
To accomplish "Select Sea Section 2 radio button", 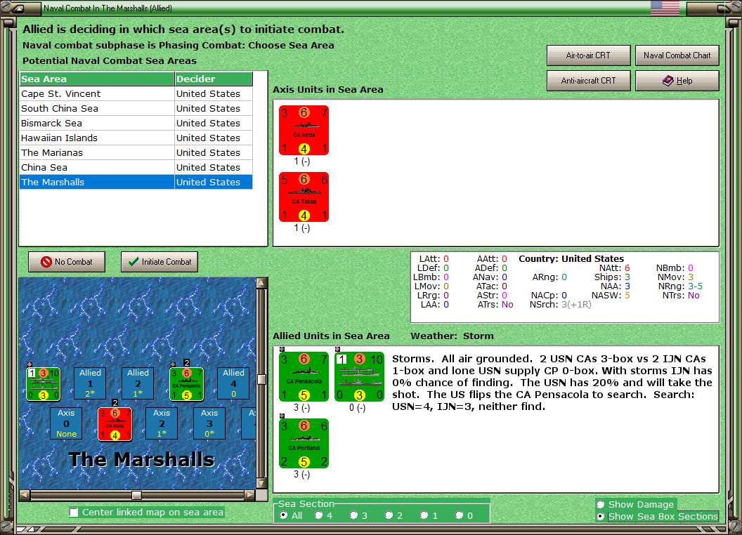I will point(389,515).
